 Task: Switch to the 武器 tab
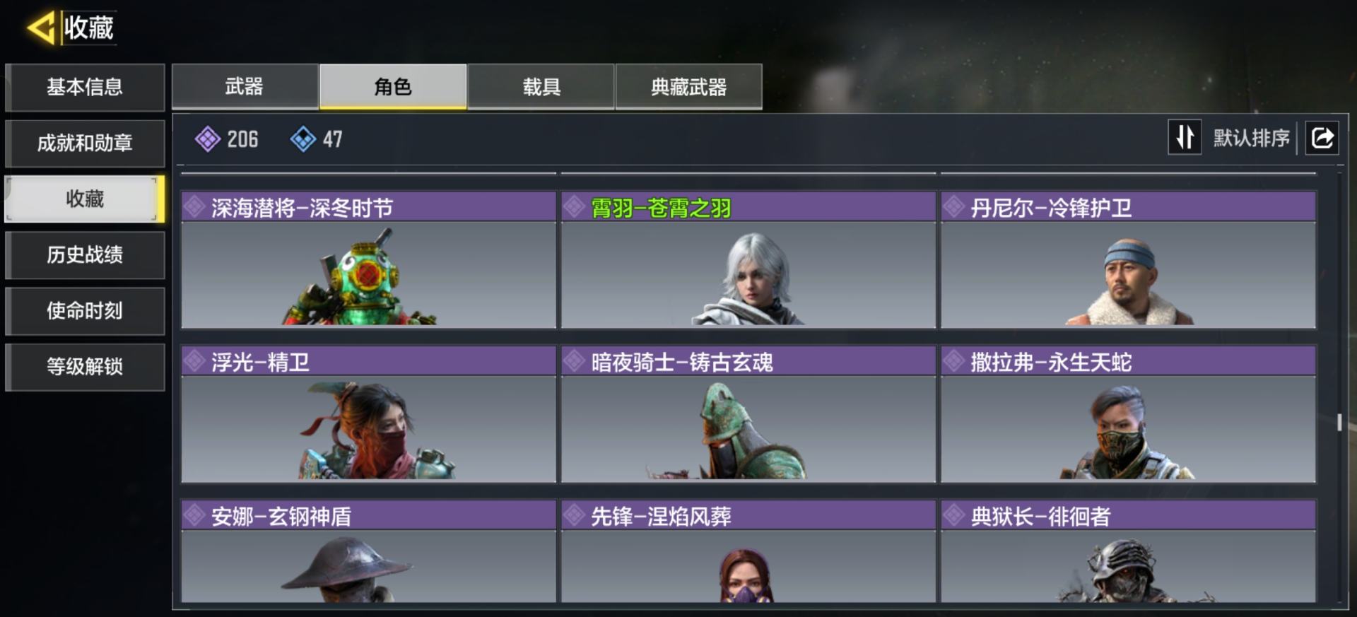coord(245,86)
